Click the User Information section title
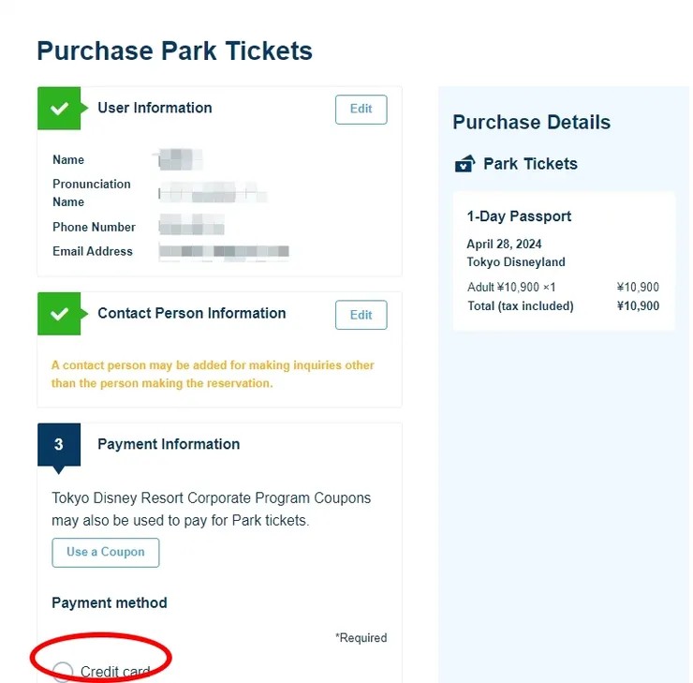Screen dimensions: 693x683 [155, 108]
